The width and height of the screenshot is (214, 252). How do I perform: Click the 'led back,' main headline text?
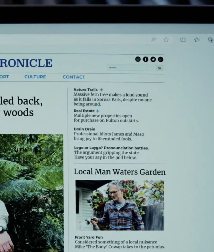point(21,101)
